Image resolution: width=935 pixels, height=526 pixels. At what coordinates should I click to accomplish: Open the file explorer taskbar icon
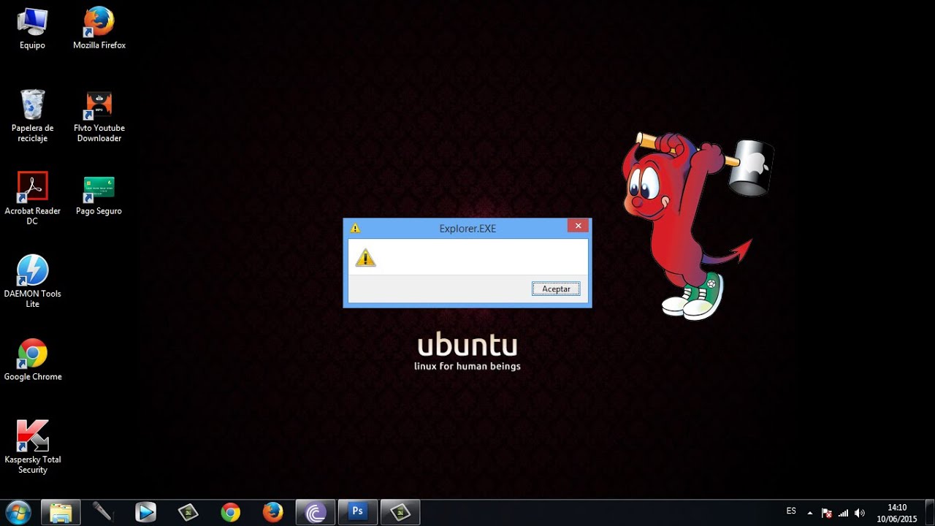pos(61,512)
